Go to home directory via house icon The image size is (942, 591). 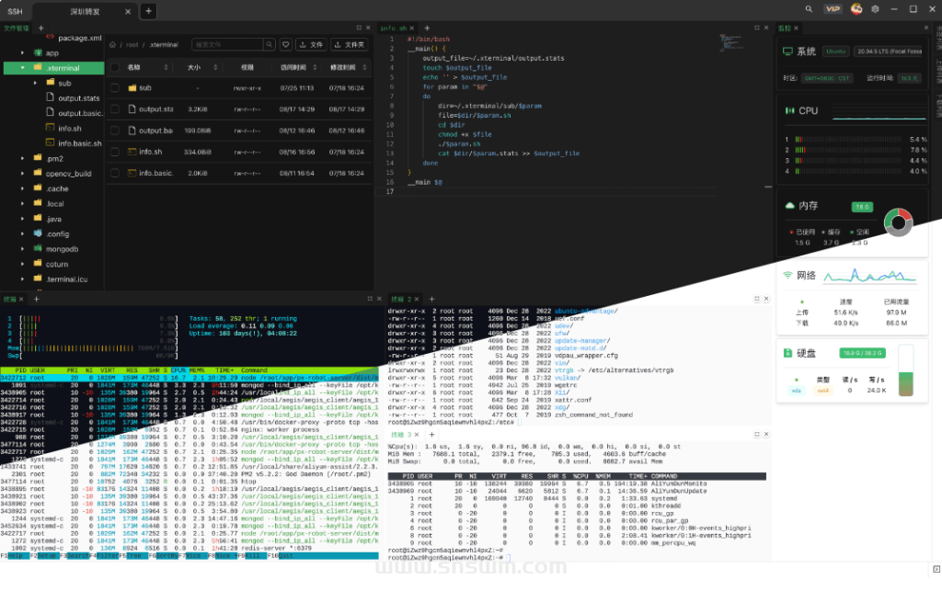coord(112,44)
